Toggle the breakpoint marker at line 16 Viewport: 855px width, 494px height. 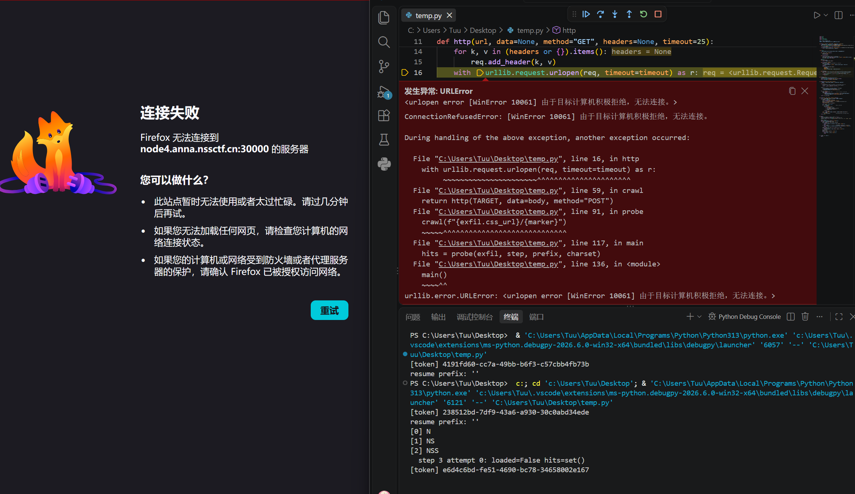[x=405, y=72]
